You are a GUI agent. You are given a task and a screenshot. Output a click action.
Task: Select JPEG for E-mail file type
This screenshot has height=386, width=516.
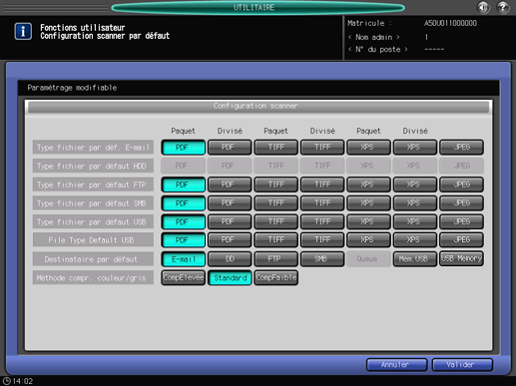coord(461,148)
